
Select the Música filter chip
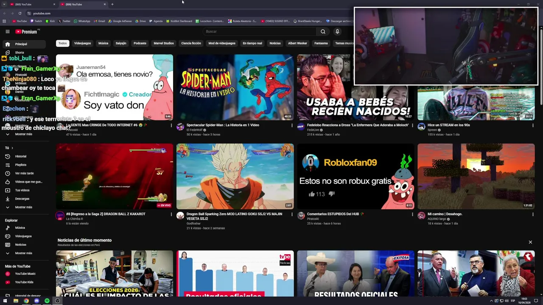[x=103, y=43]
